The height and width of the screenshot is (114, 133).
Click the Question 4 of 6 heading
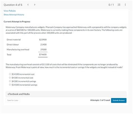pyautogui.click(x=13, y=5)
